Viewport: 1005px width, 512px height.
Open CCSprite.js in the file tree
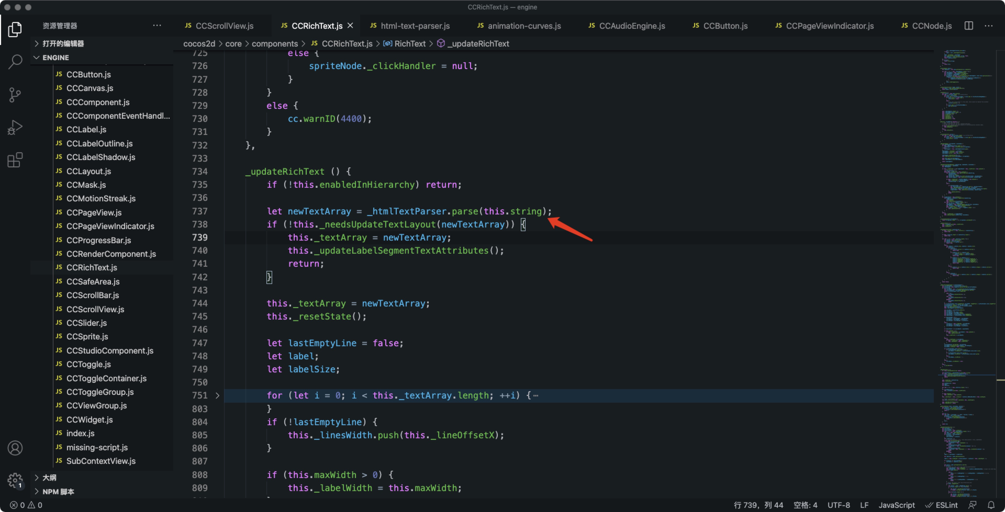[x=87, y=337]
